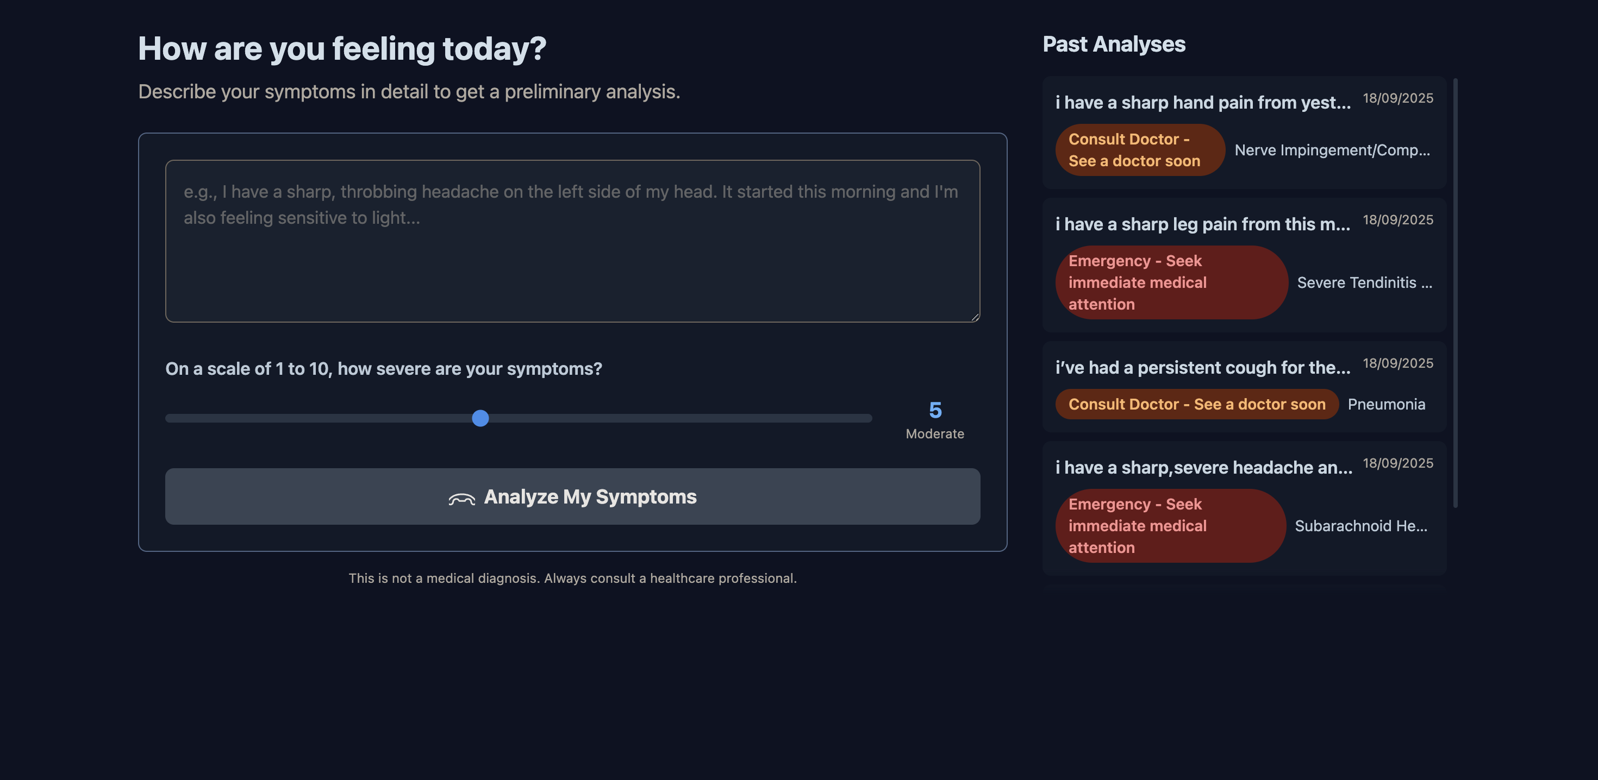This screenshot has height=780, width=1598.
Task: Click the Past Analyses list scrollbar
Action: point(1455,292)
